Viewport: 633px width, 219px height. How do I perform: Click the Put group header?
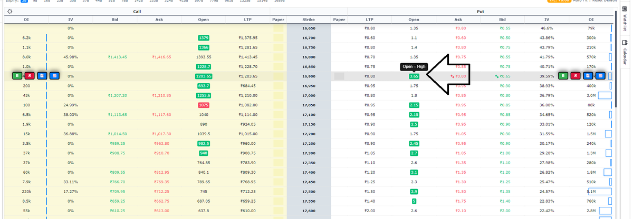click(481, 11)
